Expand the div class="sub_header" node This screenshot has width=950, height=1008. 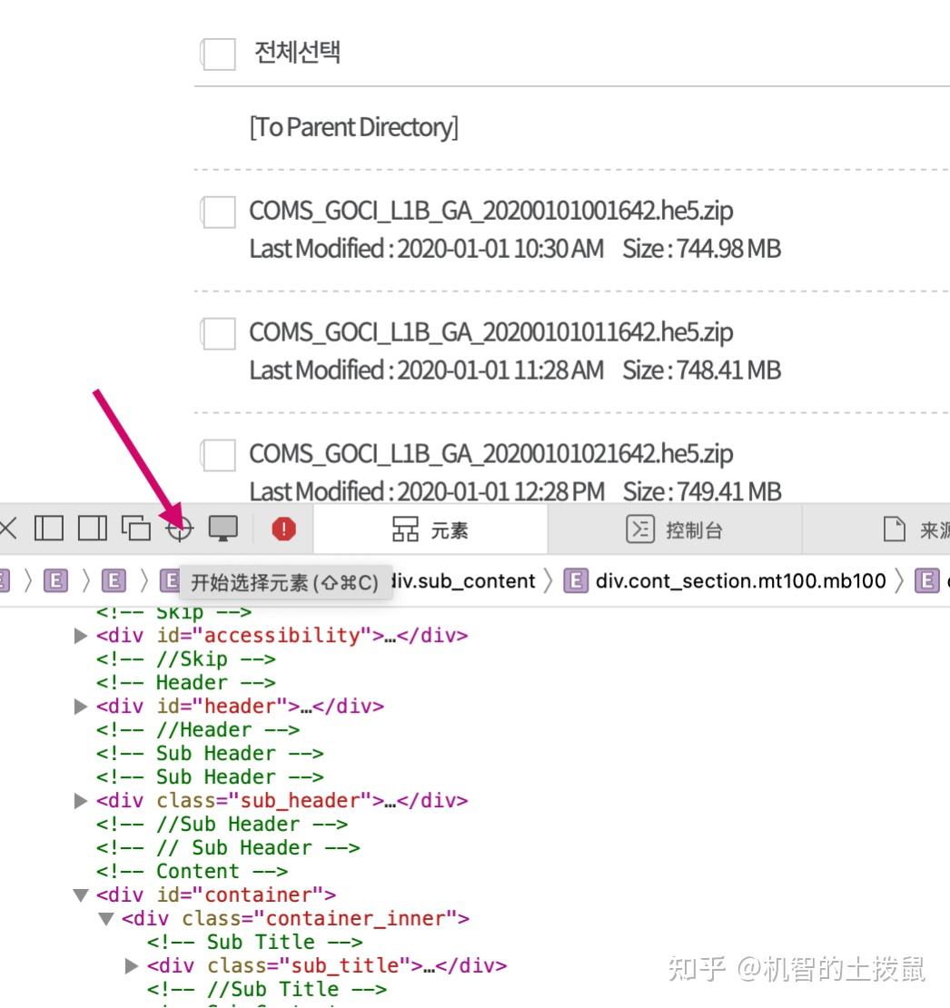tap(80, 800)
